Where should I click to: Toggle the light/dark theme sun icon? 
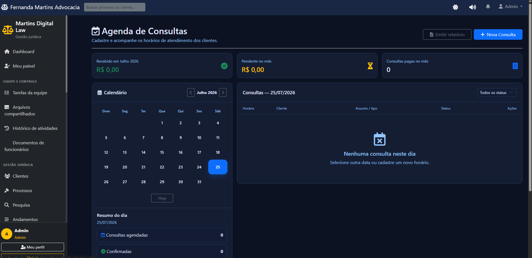click(x=455, y=7)
